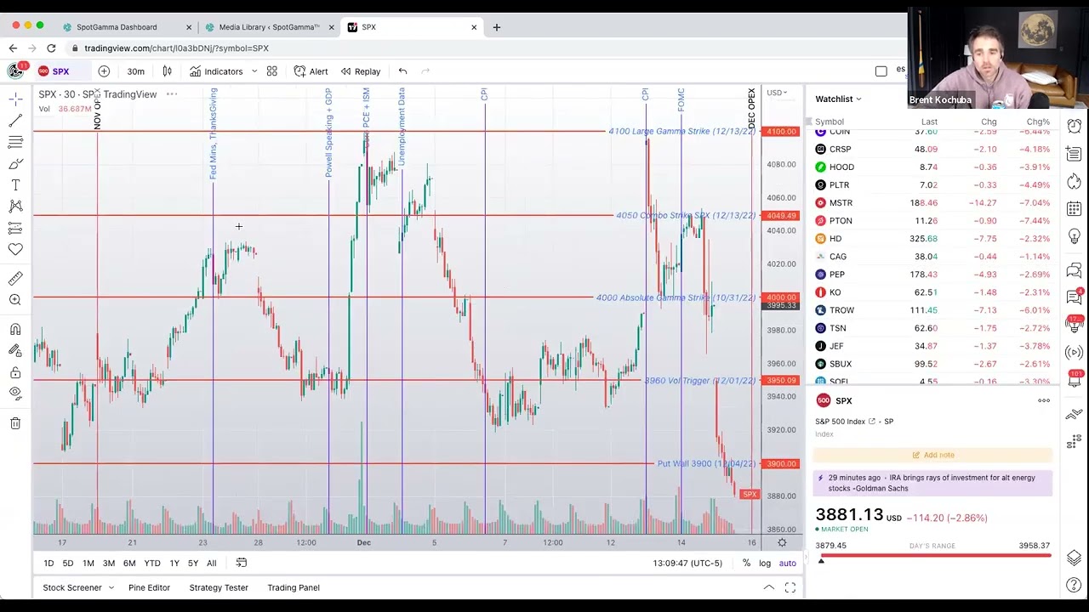This screenshot has height=612, width=1089.
Task: Open the chart legend more options dots
Action: [x=172, y=94]
